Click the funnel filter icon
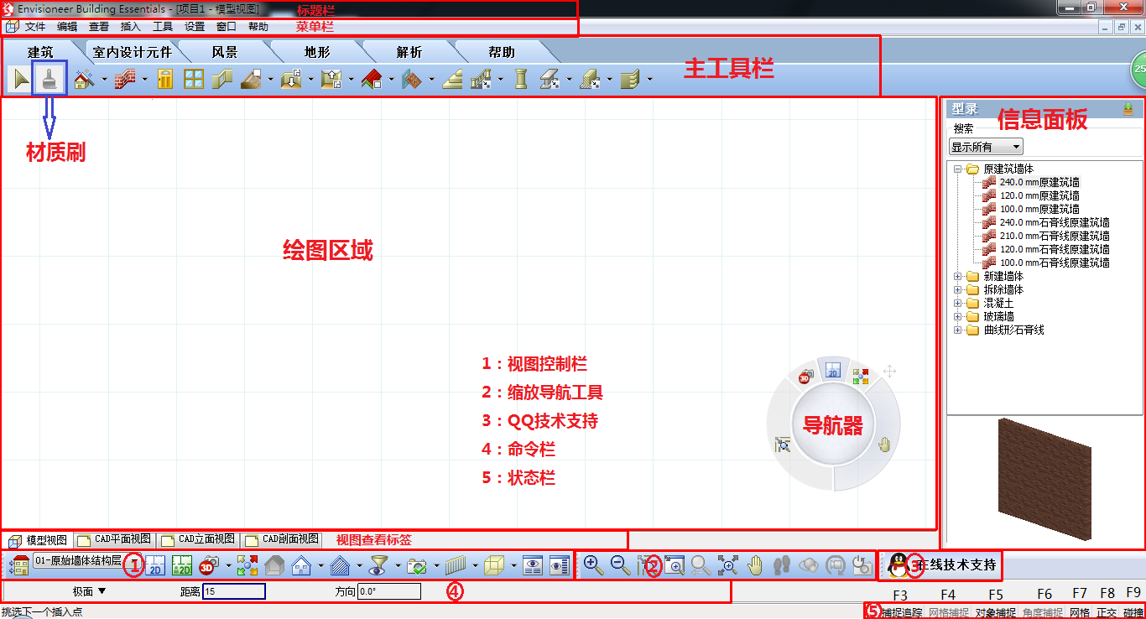Viewport: 1146px width, 619px height. coord(378,566)
